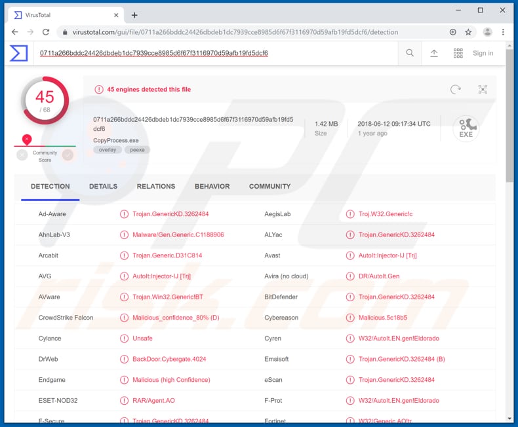
Task: Open the BEHAVIOR tab
Action: [212, 187]
